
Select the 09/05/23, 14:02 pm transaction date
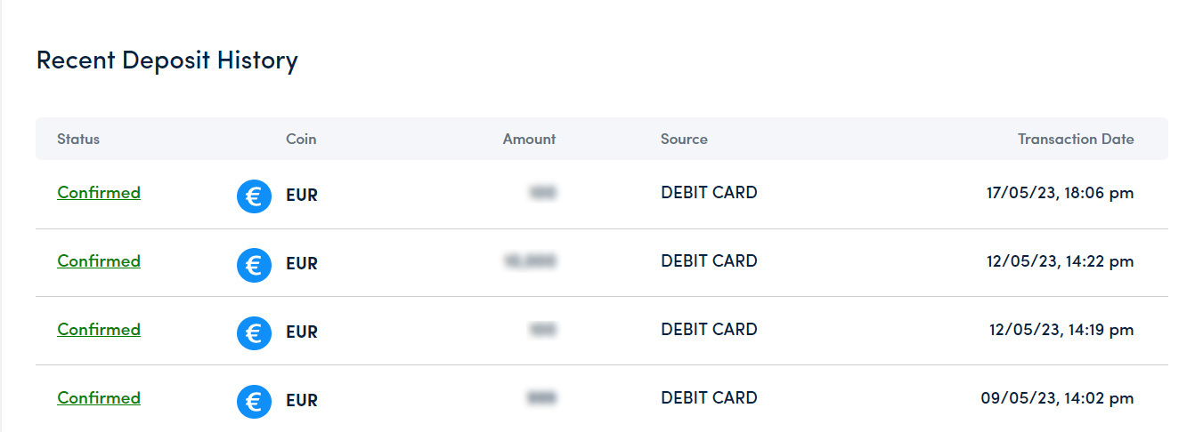tap(1057, 397)
